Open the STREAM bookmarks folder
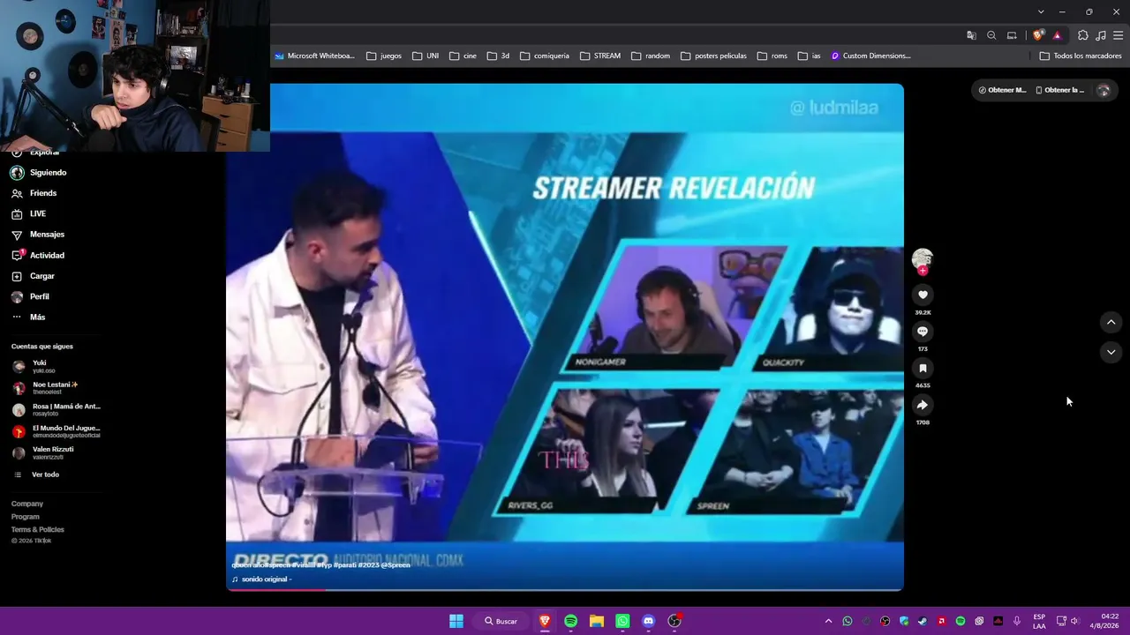The image size is (1130, 635). (600, 56)
